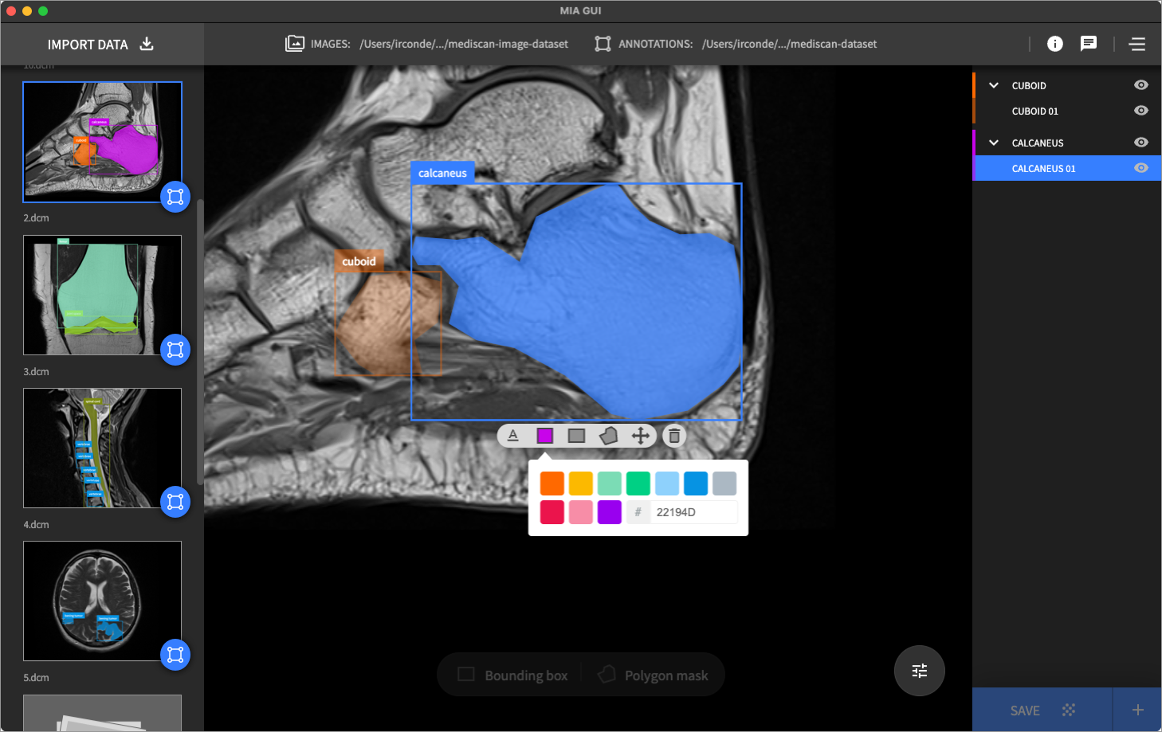The height and width of the screenshot is (732, 1162).
Task: Click the annotation badge on 4.dcm thumbnail
Action: pyautogui.click(x=175, y=655)
